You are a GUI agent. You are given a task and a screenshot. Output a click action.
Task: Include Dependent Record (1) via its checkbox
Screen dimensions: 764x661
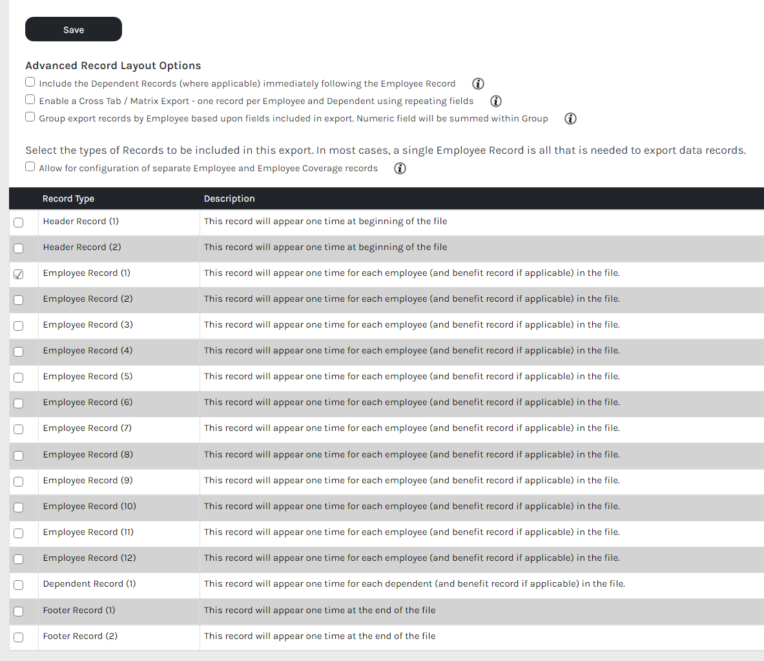click(19, 585)
